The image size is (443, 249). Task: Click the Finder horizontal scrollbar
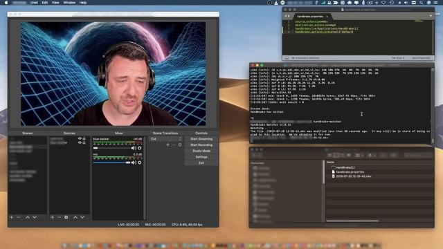click(x=352, y=221)
